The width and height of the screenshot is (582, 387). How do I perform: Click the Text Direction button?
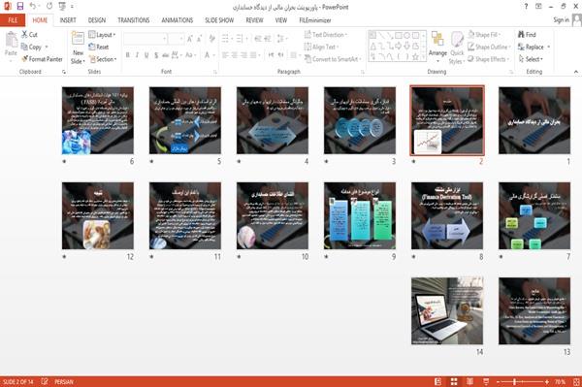[x=326, y=35]
